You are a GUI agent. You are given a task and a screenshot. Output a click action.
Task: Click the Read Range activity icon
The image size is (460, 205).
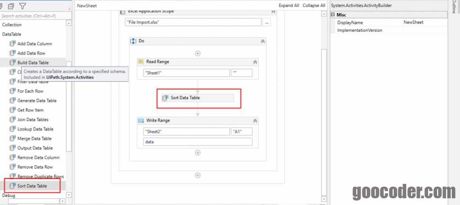point(141,62)
